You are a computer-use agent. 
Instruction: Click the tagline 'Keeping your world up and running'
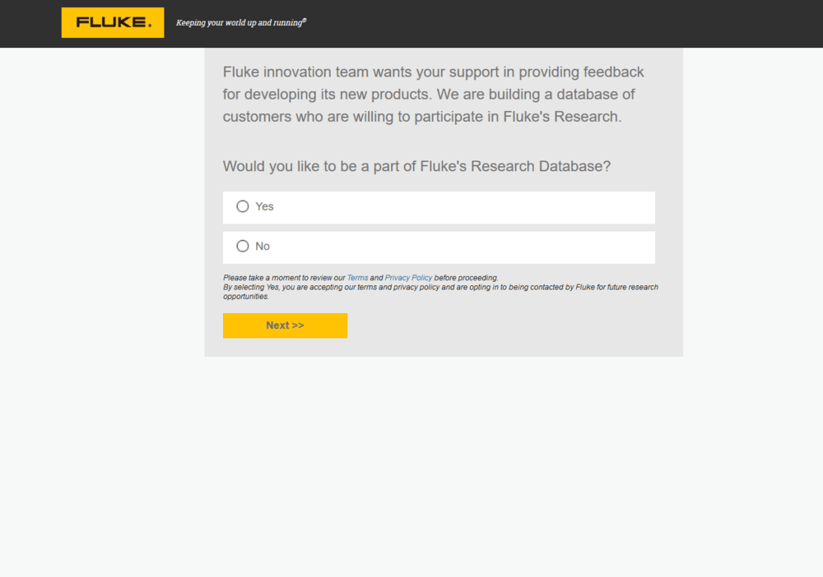pyautogui.click(x=241, y=22)
